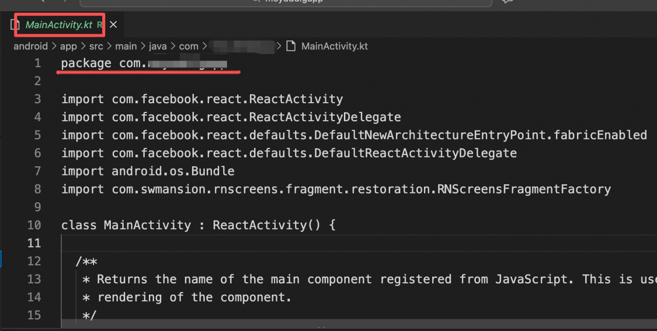
Task: Click the command center search box
Action: 286,2
